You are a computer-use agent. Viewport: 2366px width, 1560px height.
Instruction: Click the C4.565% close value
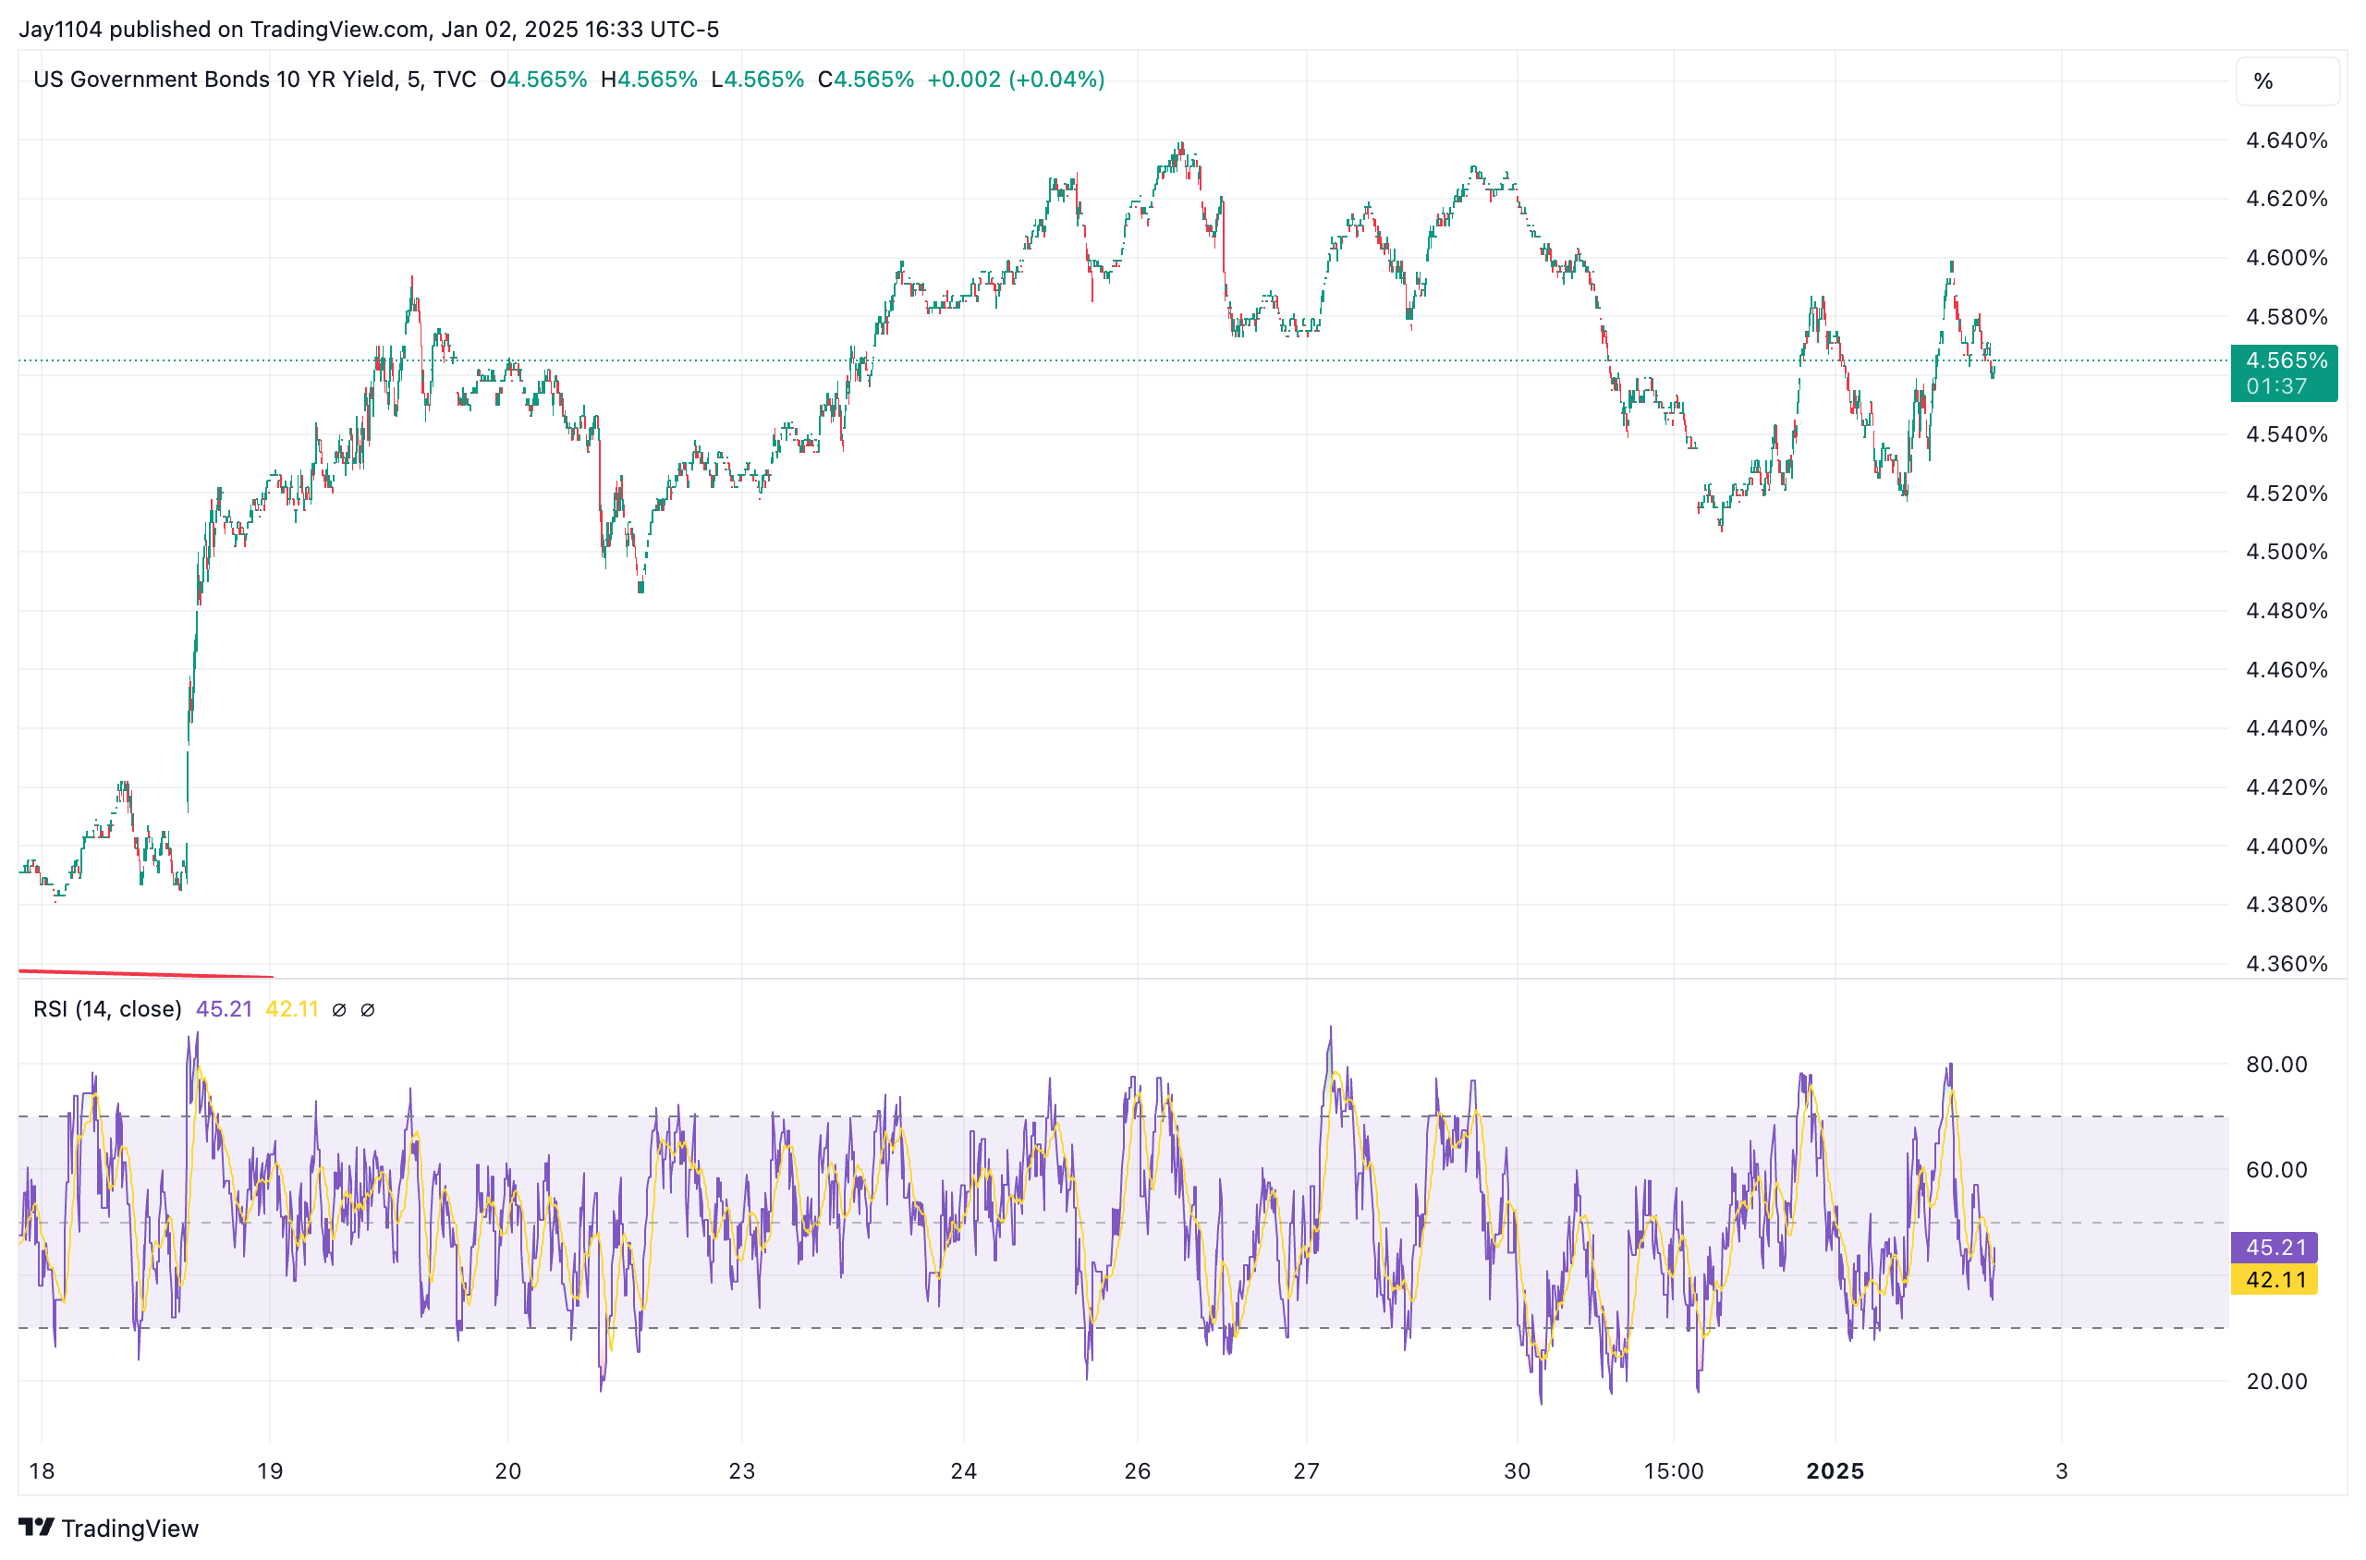tap(866, 79)
